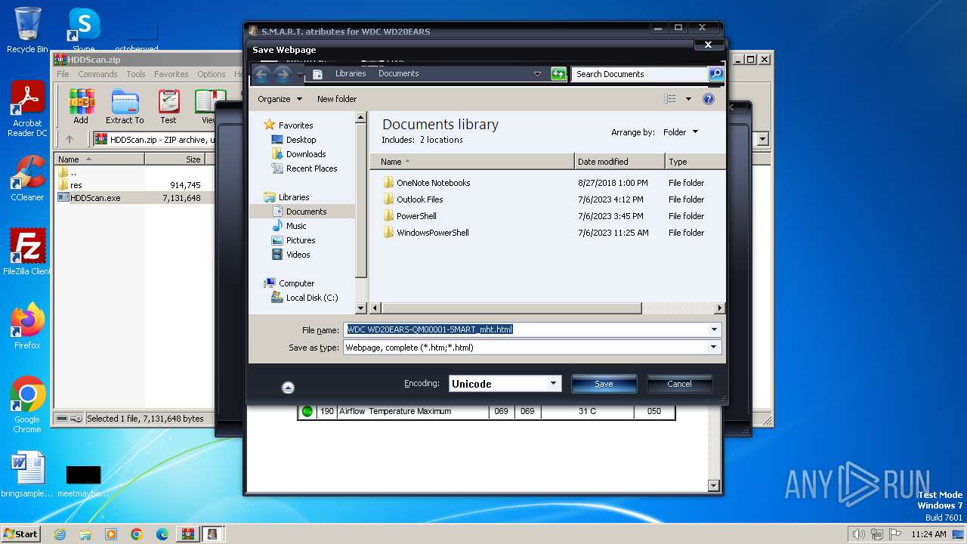967x544 pixels.
Task: Click the blue Help question mark icon
Action: (709, 99)
